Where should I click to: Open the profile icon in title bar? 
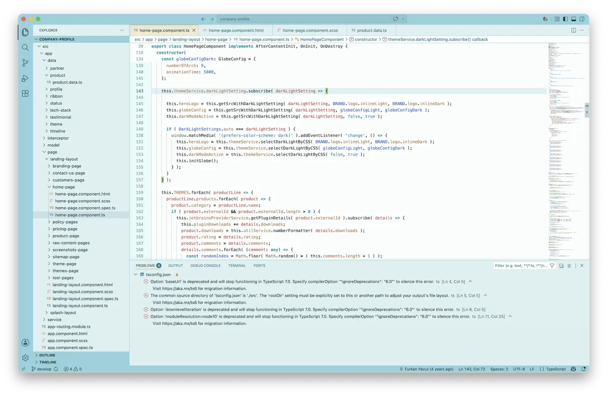pyautogui.click(x=545, y=19)
